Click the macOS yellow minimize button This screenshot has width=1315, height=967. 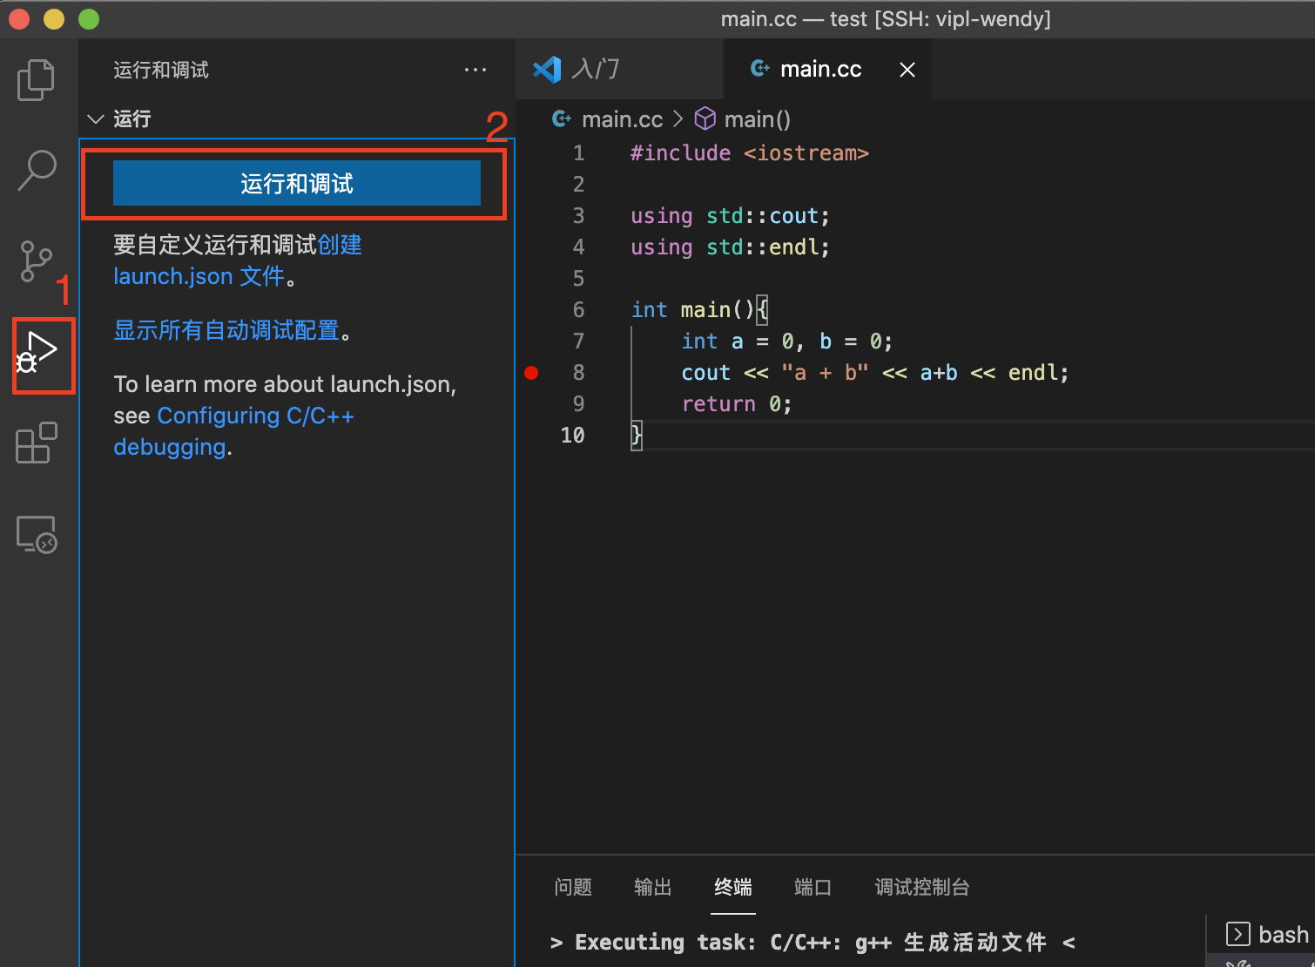pyautogui.click(x=54, y=18)
